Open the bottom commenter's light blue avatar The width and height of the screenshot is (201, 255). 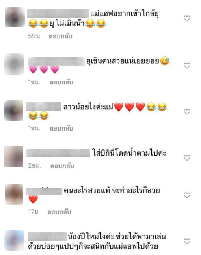14,241
